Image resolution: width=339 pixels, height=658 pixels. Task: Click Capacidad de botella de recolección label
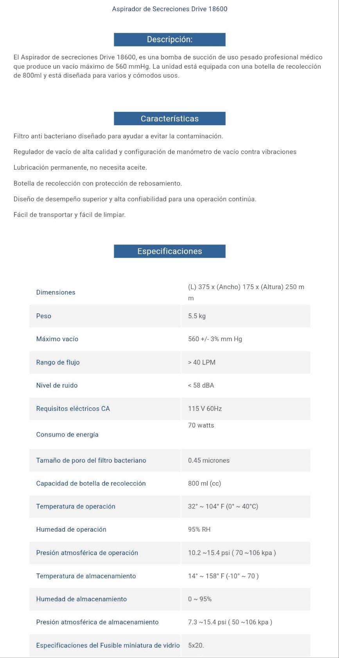(x=91, y=484)
